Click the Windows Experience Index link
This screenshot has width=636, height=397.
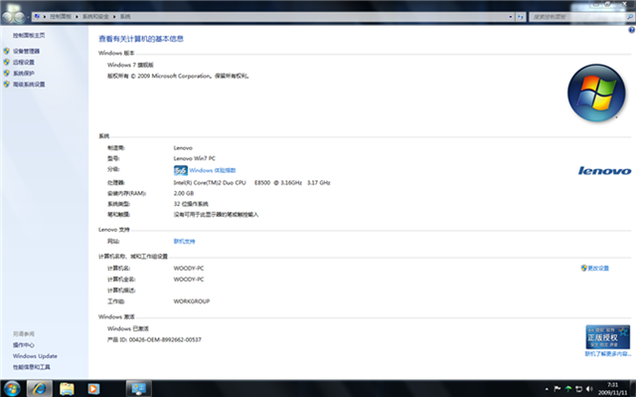[212, 170]
